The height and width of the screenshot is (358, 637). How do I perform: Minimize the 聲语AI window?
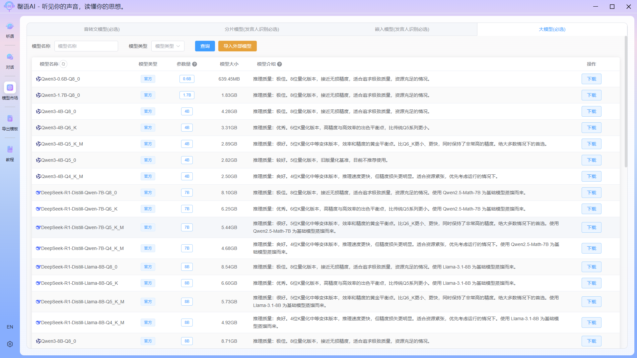596,6
